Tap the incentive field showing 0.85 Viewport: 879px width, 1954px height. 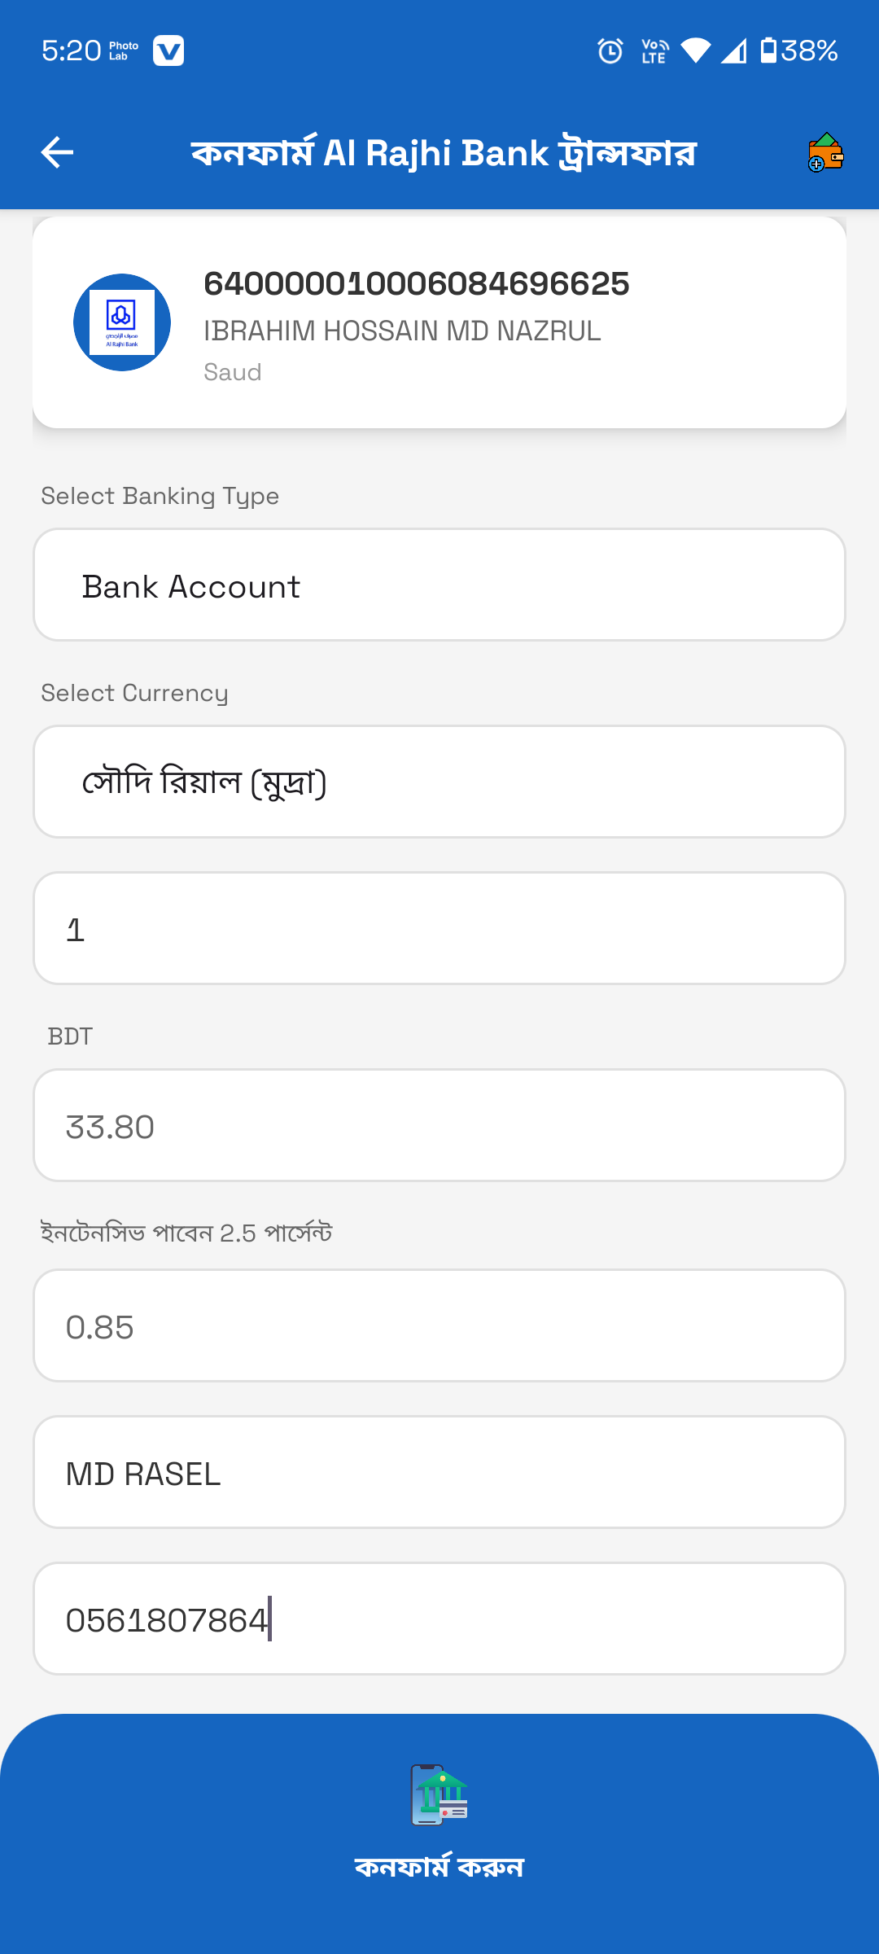(x=439, y=1326)
